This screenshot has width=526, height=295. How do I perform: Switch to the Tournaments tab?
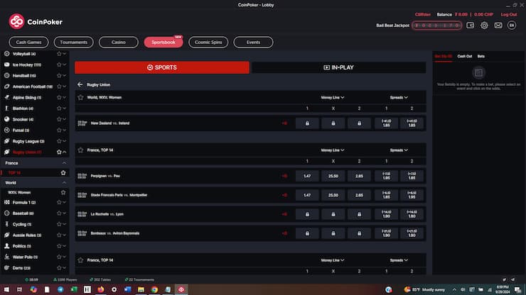73,42
